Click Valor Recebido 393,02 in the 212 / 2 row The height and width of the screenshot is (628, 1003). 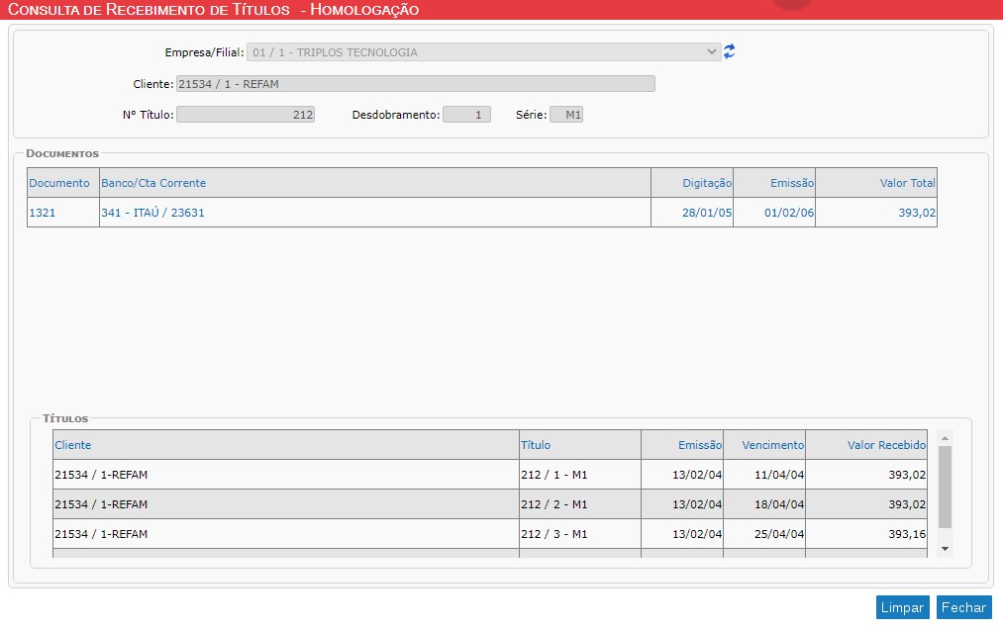coord(907,504)
